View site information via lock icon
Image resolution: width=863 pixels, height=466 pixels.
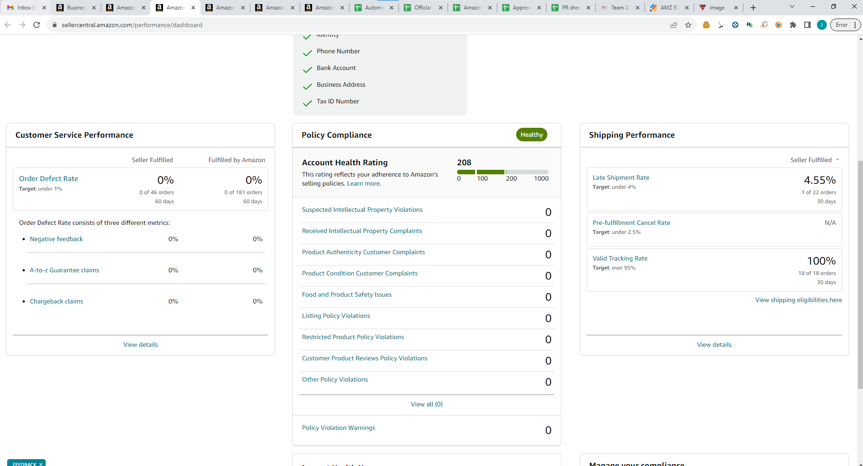(x=55, y=25)
